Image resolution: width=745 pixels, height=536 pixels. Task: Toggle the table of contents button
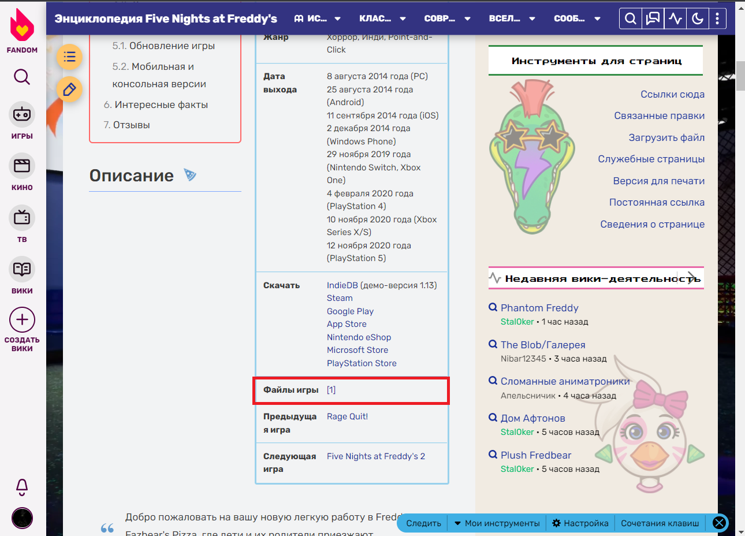coord(69,57)
